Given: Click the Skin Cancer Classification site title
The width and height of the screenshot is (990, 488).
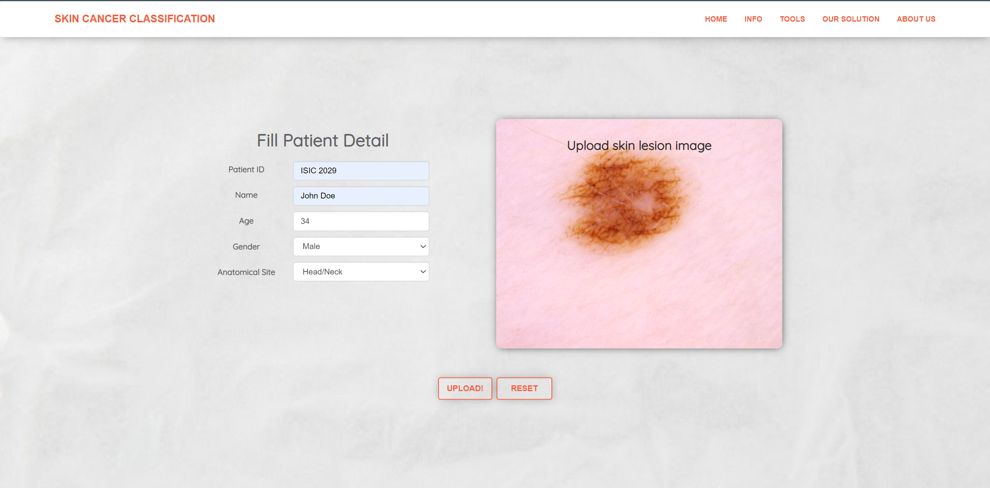Looking at the screenshot, I should [x=135, y=19].
